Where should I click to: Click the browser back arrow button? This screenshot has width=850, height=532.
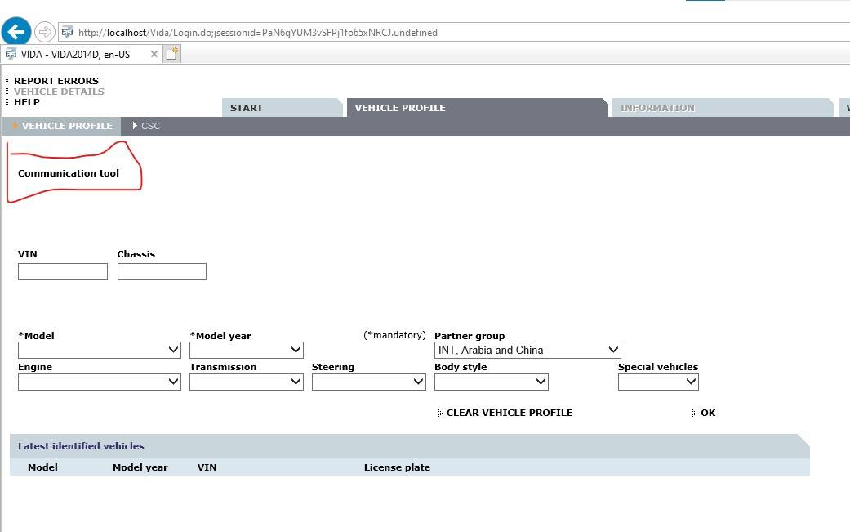16,32
